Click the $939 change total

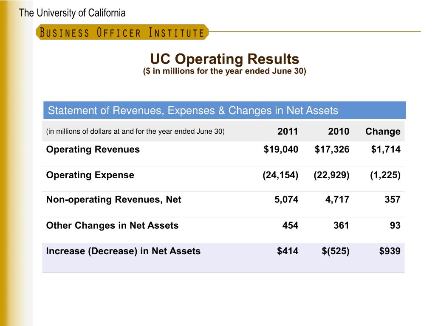tap(390, 251)
